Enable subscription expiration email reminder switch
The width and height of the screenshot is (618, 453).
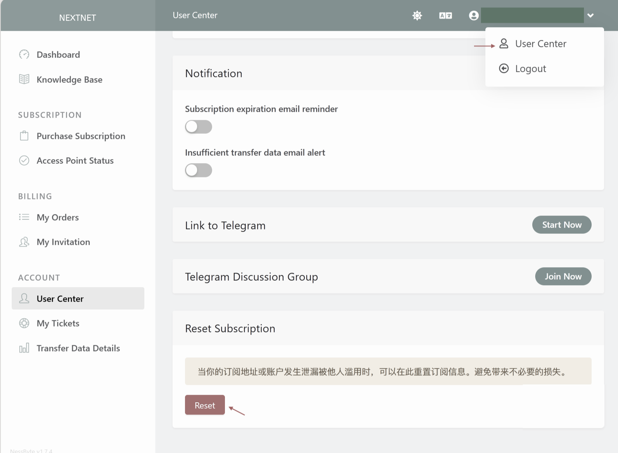(x=199, y=127)
